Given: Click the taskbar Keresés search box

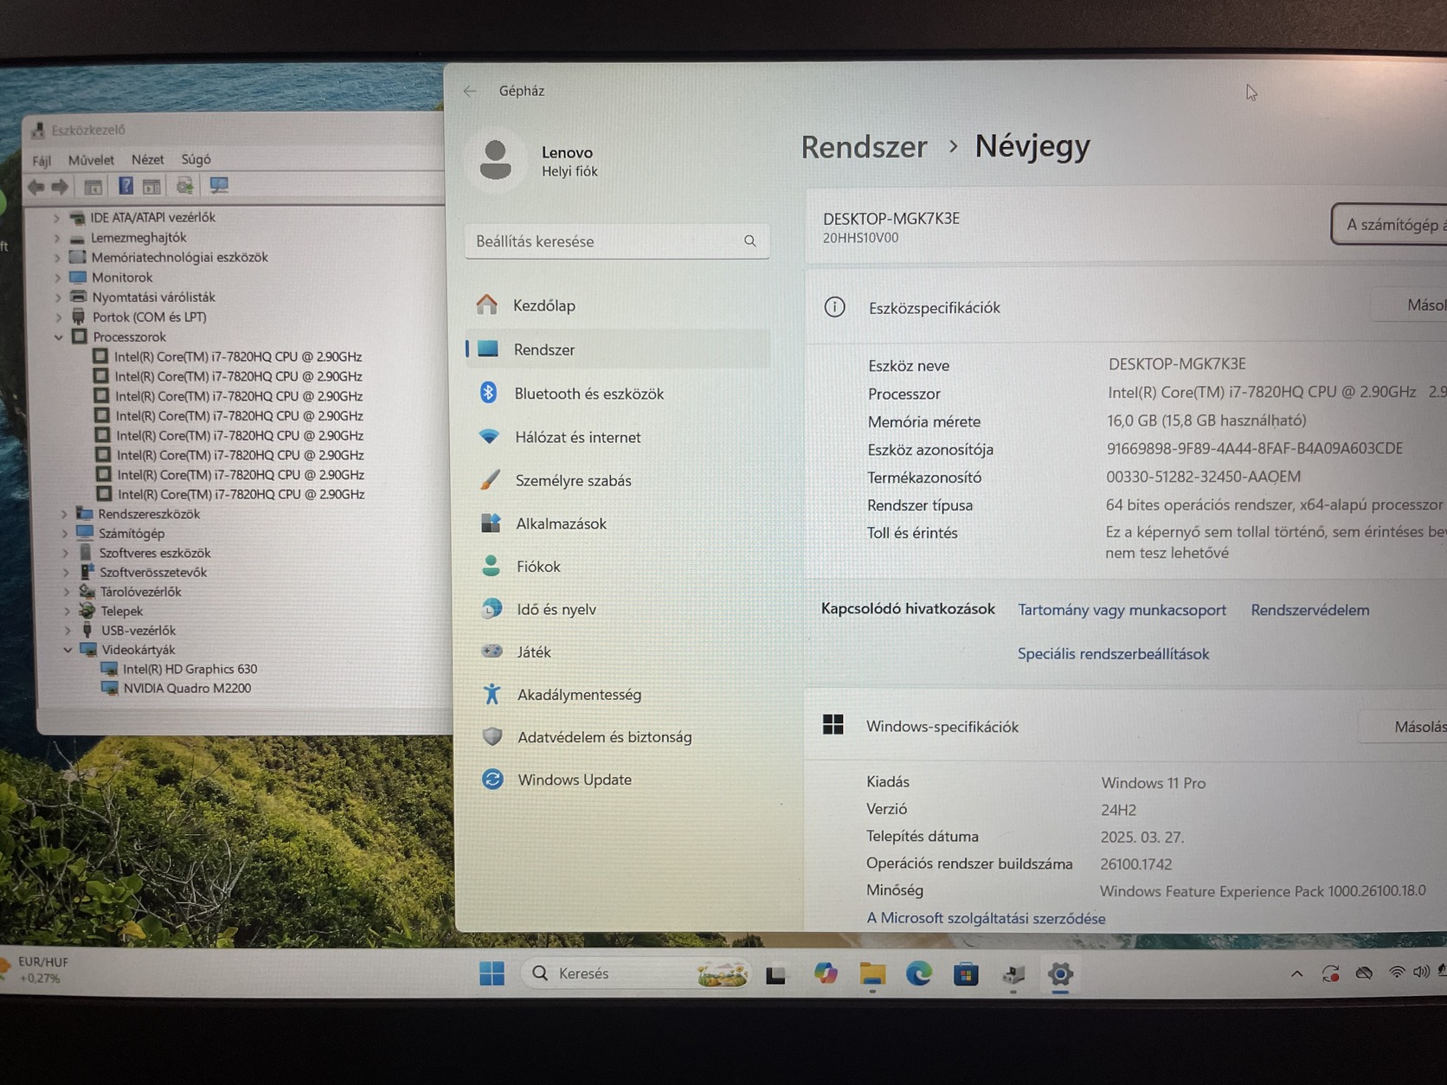Looking at the screenshot, I should click(x=636, y=973).
